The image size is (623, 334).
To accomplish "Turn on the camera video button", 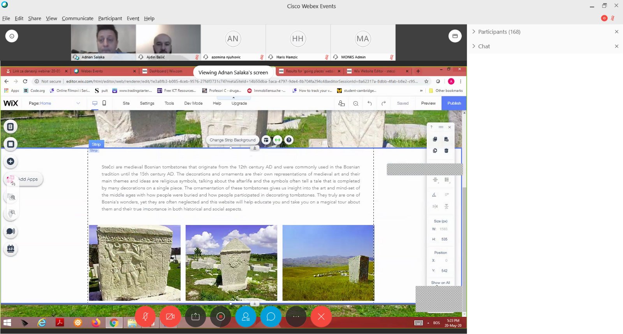I will click(x=170, y=316).
